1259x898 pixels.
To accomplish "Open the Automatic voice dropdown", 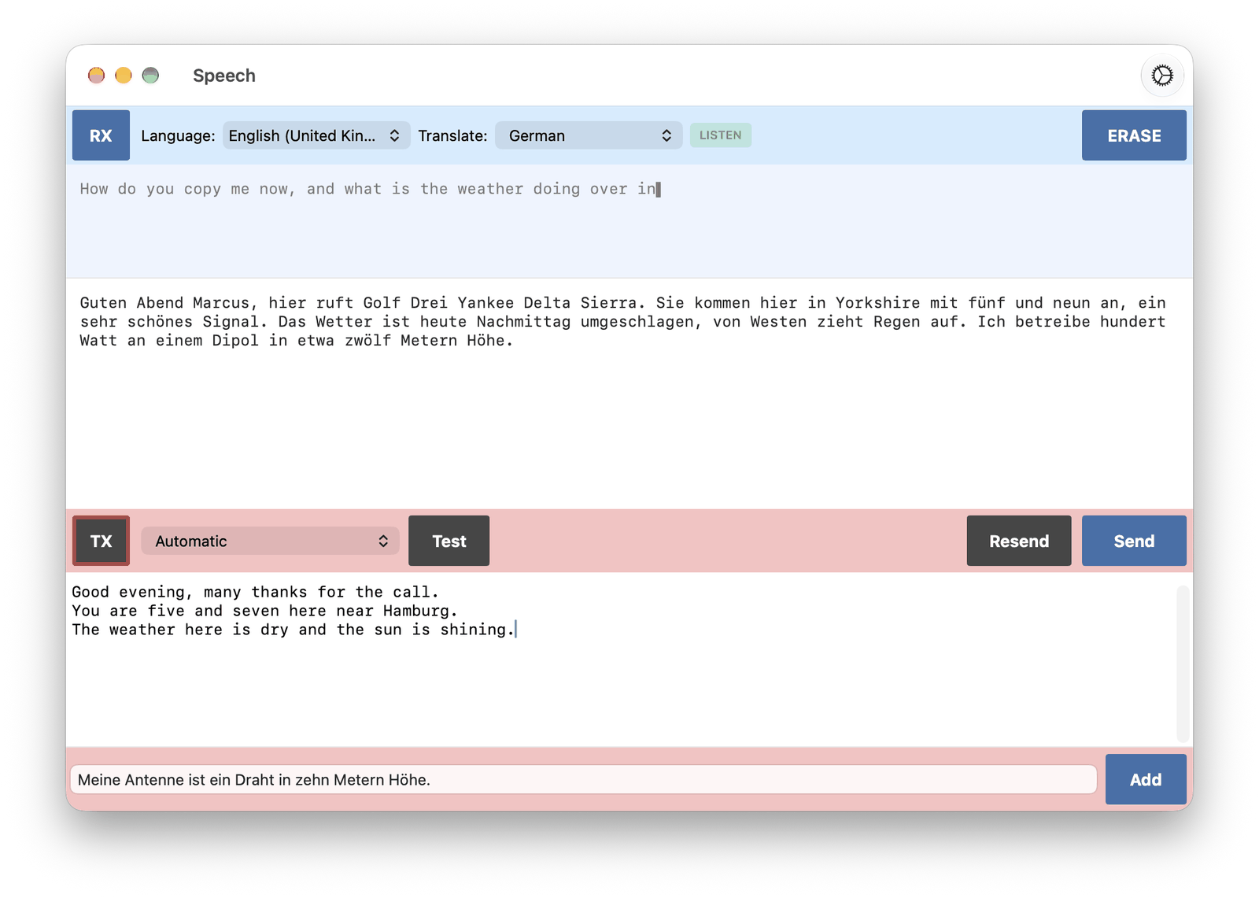I will click(x=270, y=541).
